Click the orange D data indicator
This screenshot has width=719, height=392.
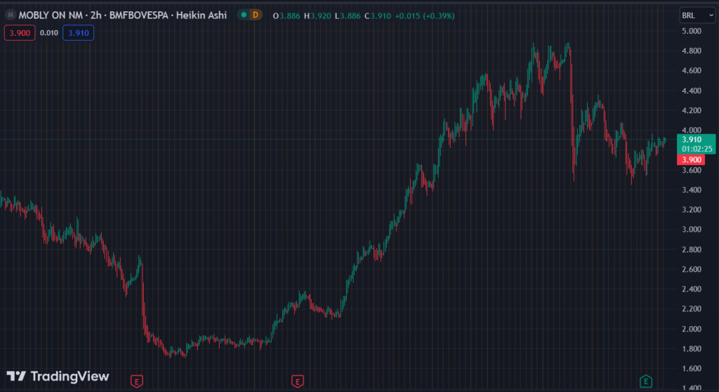tap(256, 15)
